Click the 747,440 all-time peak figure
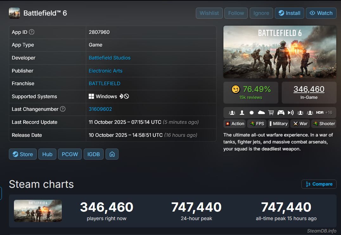 (x=286, y=207)
